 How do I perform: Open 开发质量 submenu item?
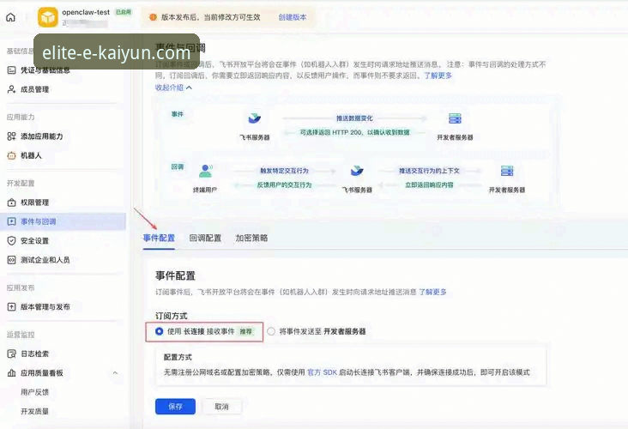point(35,411)
